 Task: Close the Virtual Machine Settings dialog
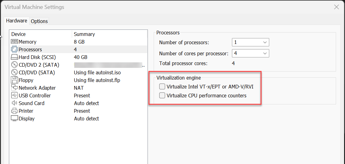pos(336,7)
